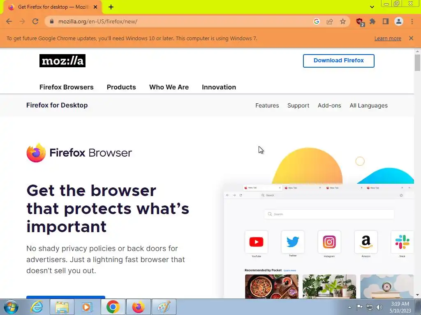Click the Firefox Browser logo
The height and width of the screenshot is (315, 421).
pyautogui.click(x=79, y=153)
